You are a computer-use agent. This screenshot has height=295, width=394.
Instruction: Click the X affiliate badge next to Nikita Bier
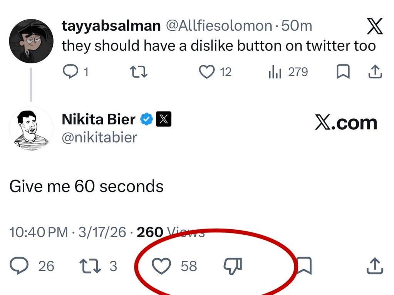164,119
